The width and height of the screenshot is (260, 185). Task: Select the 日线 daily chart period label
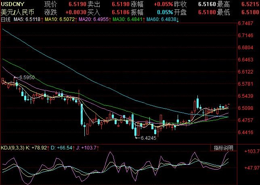(6, 19)
